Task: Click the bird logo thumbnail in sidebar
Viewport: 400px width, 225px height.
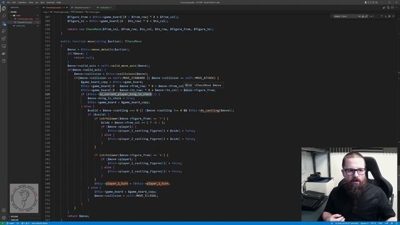Action: point(24,198)
